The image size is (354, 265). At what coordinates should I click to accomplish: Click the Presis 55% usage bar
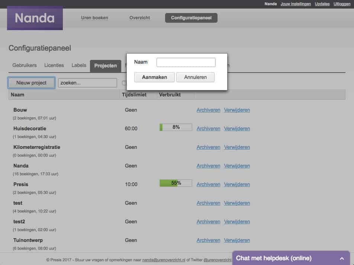coord(176,183)
